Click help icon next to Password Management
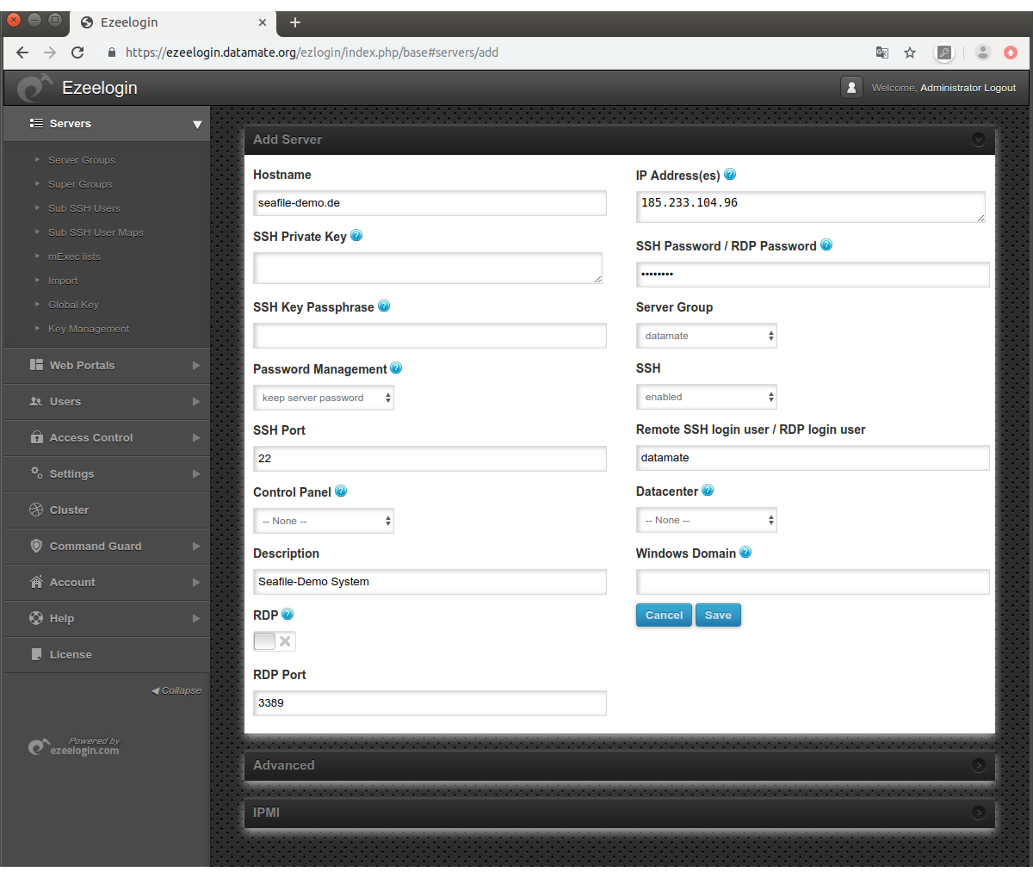Screen dimensions: 1033x878 pos(396,368)
